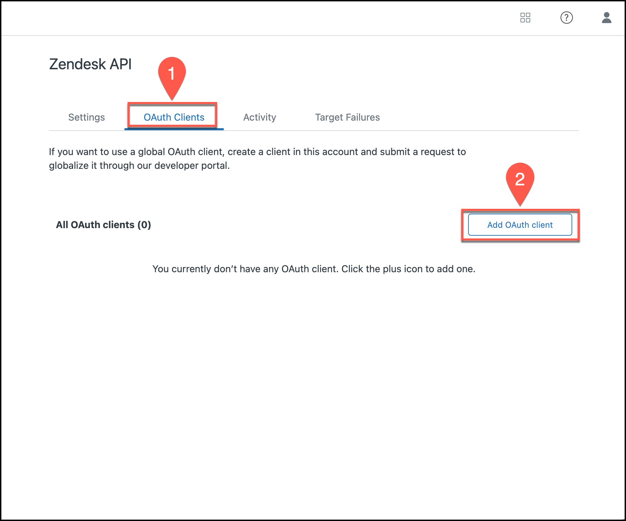The width and height of the screenshot is (626, 521).
Task: Click the Zendesk API page heading
Action: click(91, 64)
